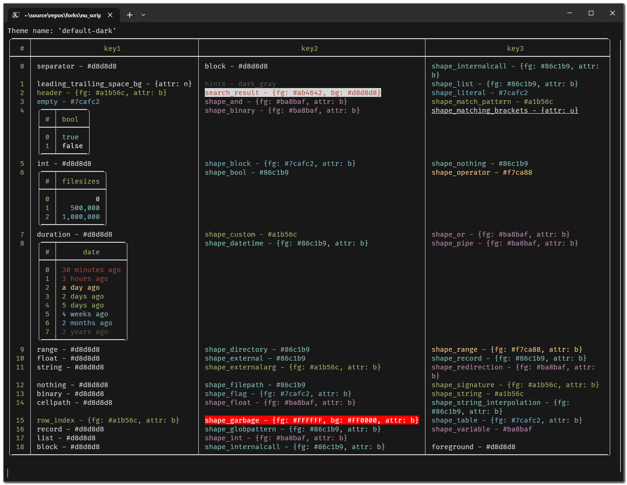Click 'string - #d8d8d8' entry
The height and width of the screenshot is (485, 627).
(x=70, y=367)
